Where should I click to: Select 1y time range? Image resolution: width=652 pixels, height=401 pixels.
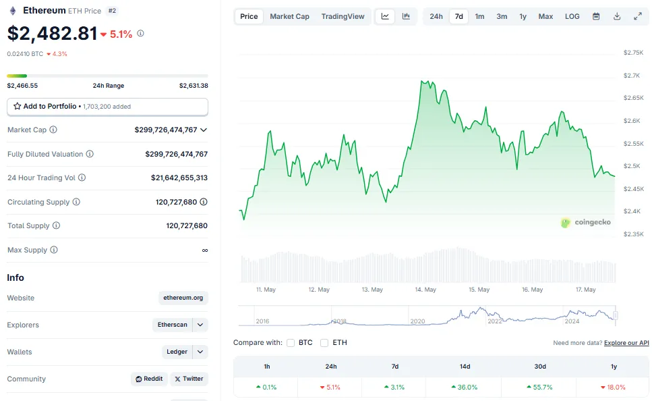click(523, 16)
